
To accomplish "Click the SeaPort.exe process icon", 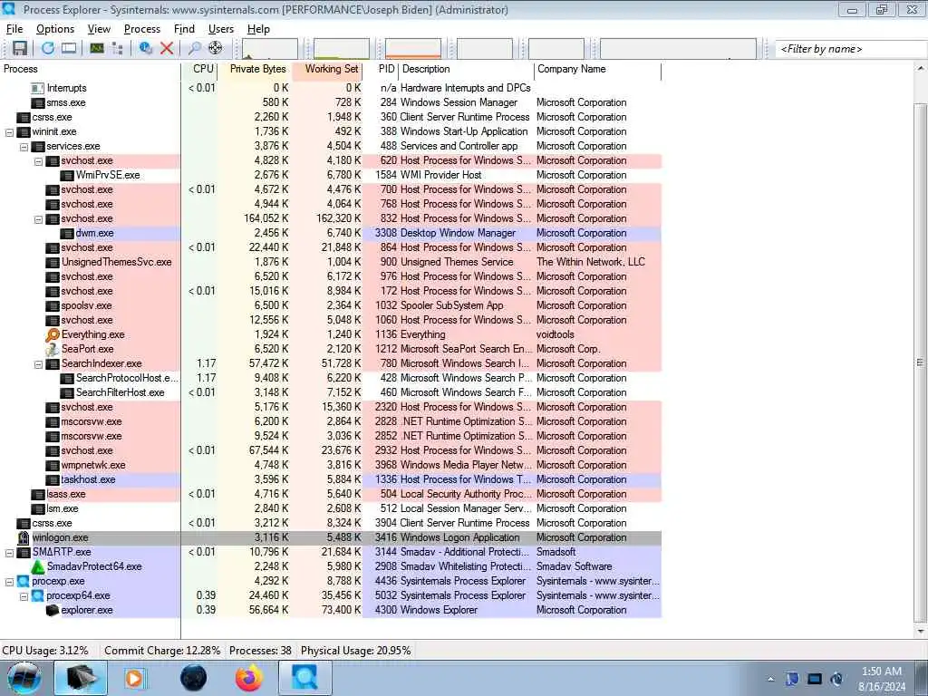I will [x=53, y=349].
